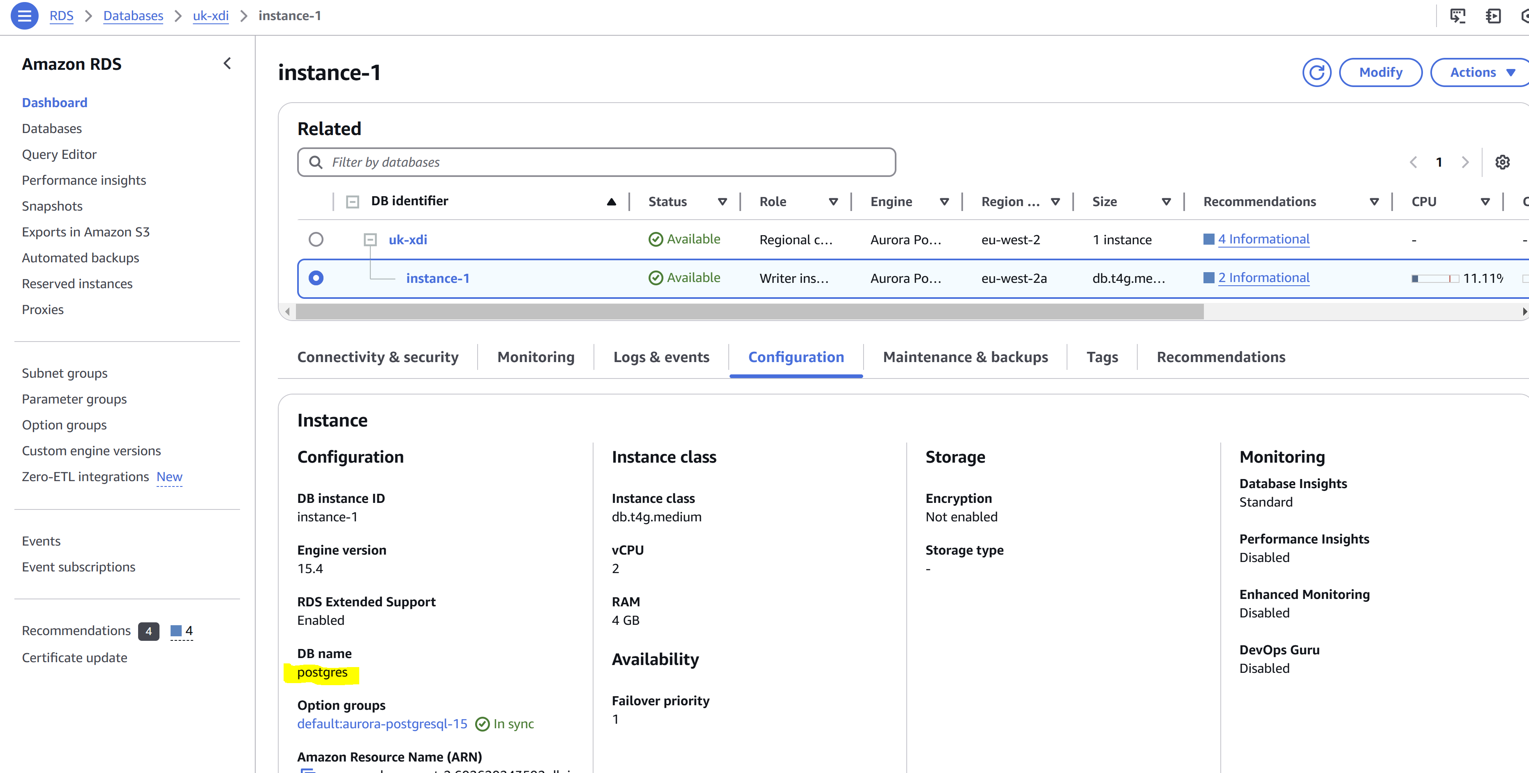Click the DB identifier sort ascending arrow

point(611,202)
